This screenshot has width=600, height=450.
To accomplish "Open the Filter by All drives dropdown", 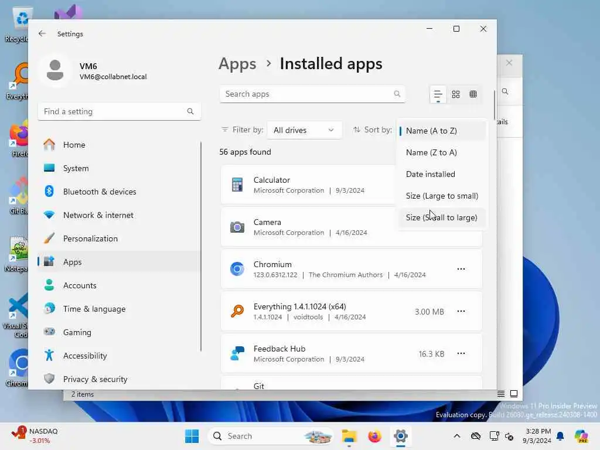I will (304, 130).
